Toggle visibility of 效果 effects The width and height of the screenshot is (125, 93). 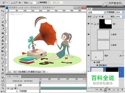pyautogui.click(x=94, y=62)
